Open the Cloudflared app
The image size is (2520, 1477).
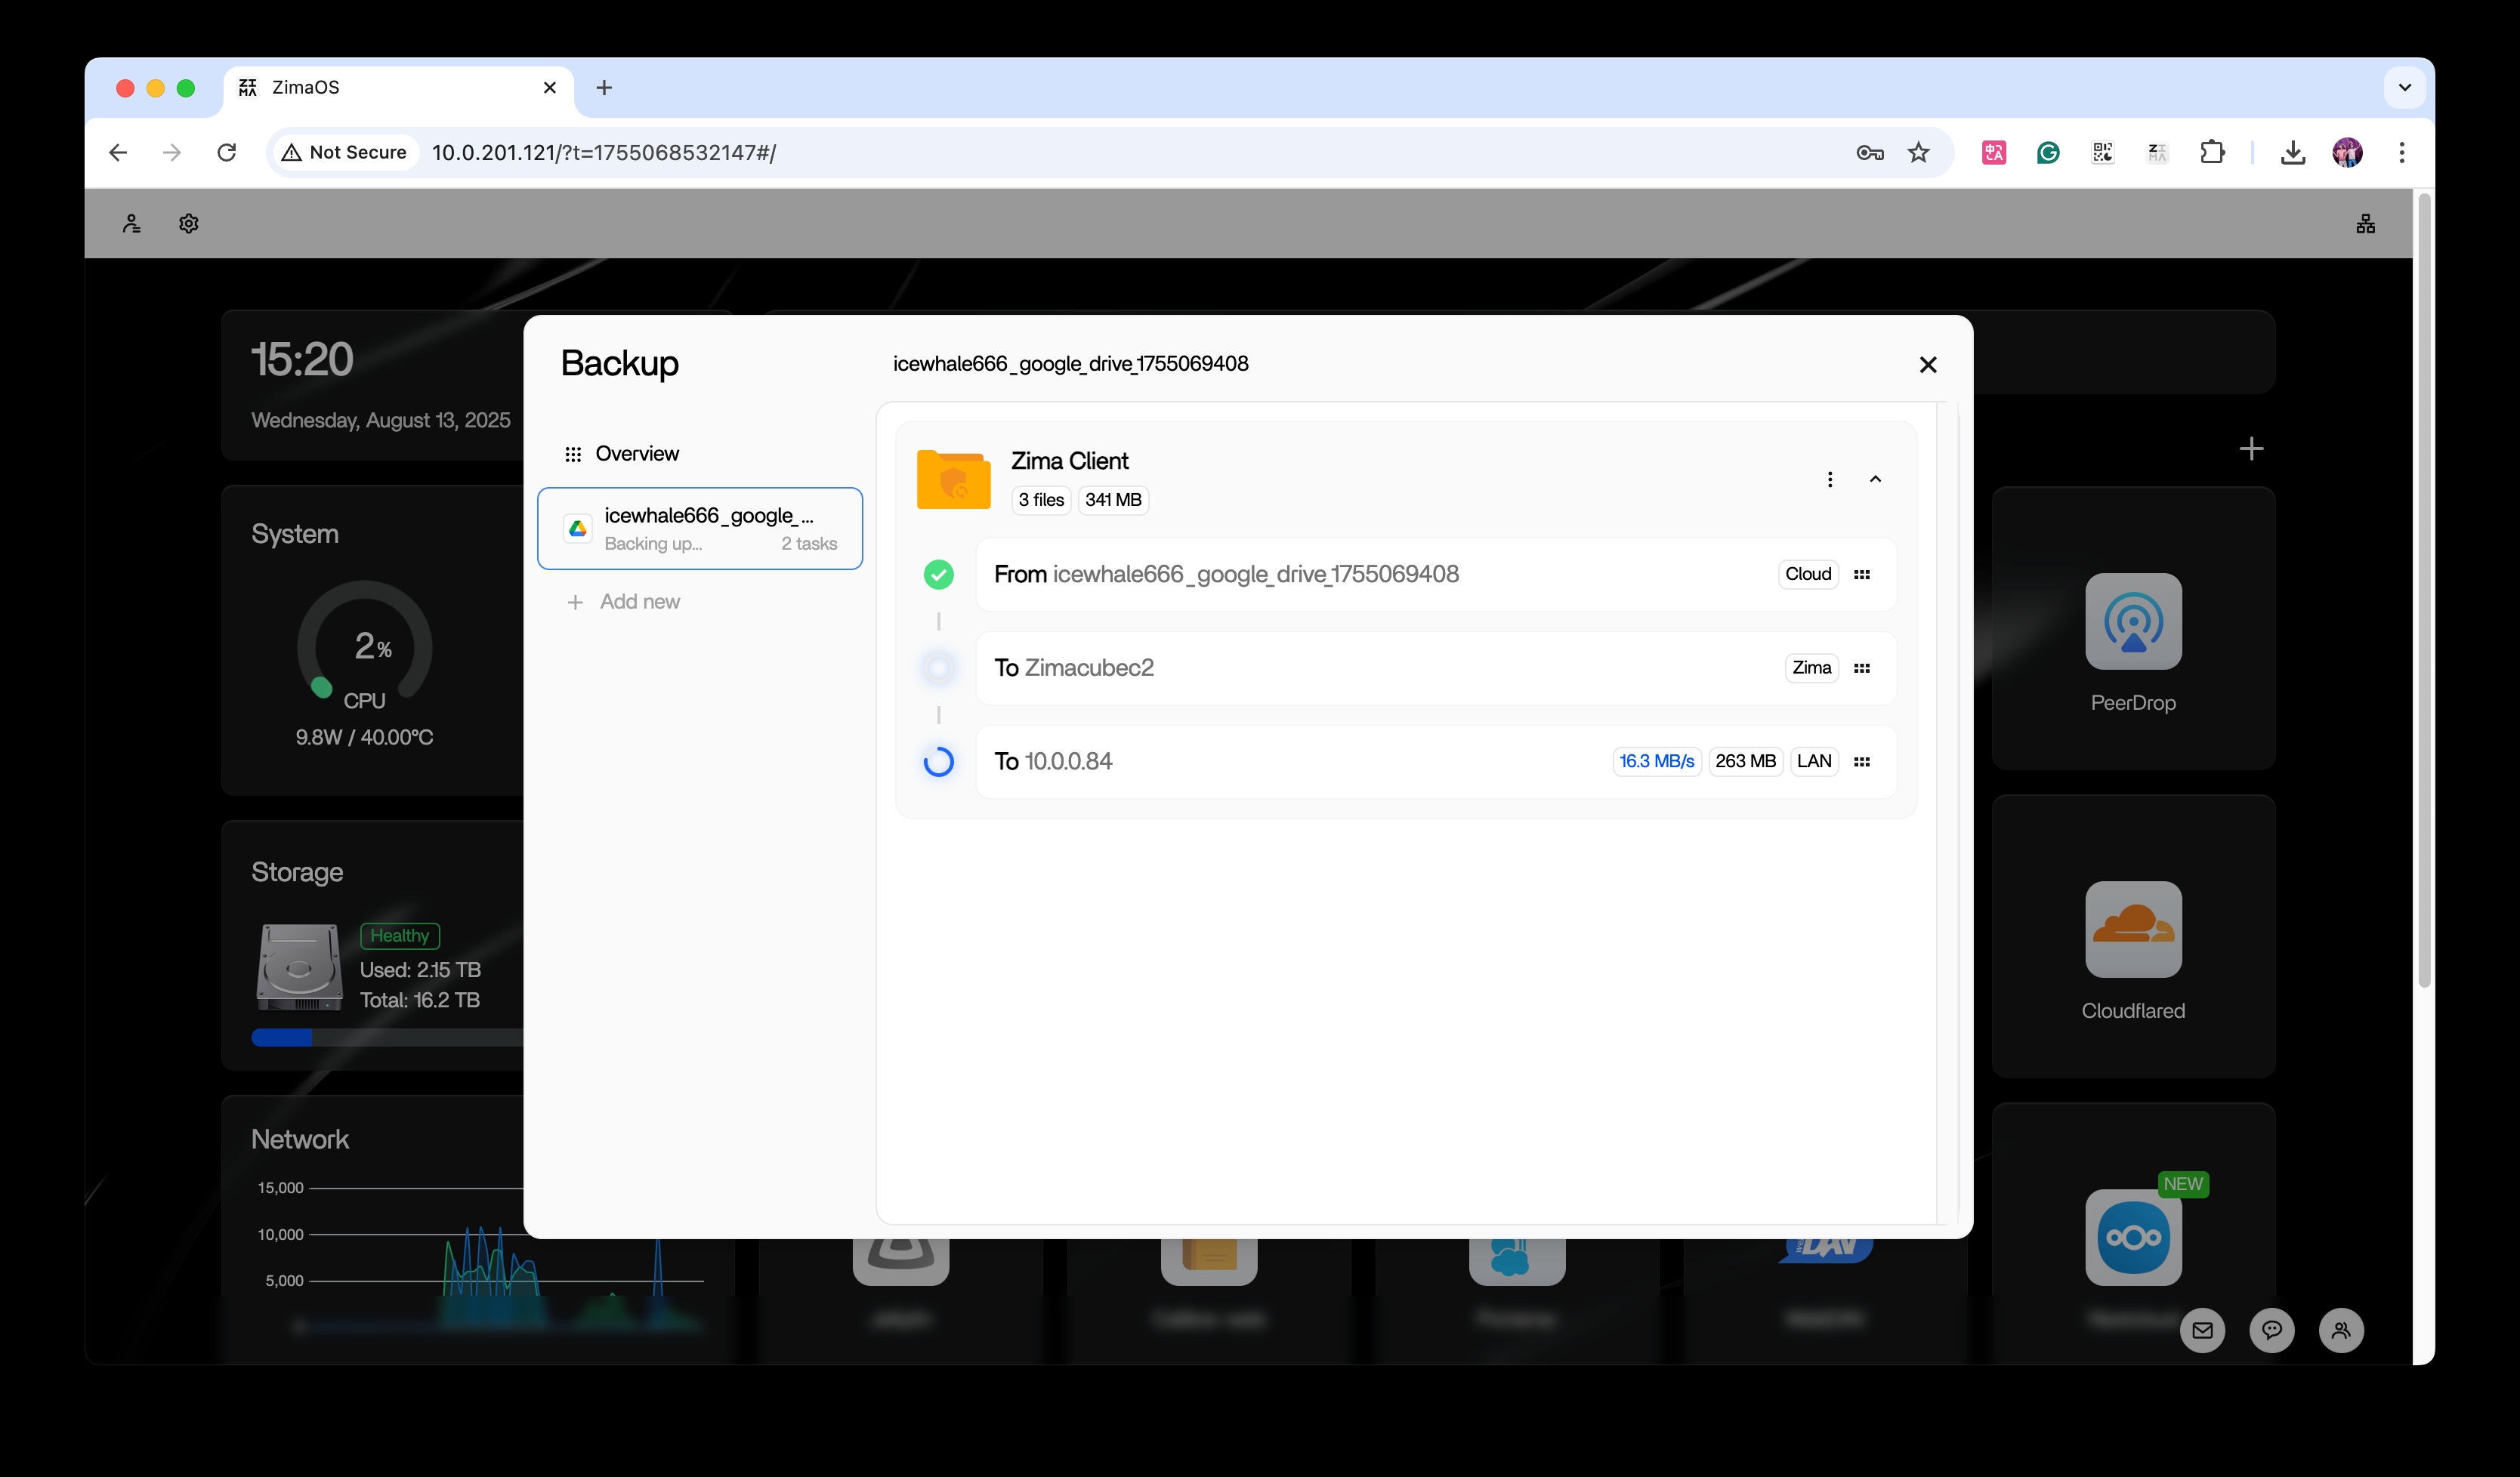(x=2133, y=930)
